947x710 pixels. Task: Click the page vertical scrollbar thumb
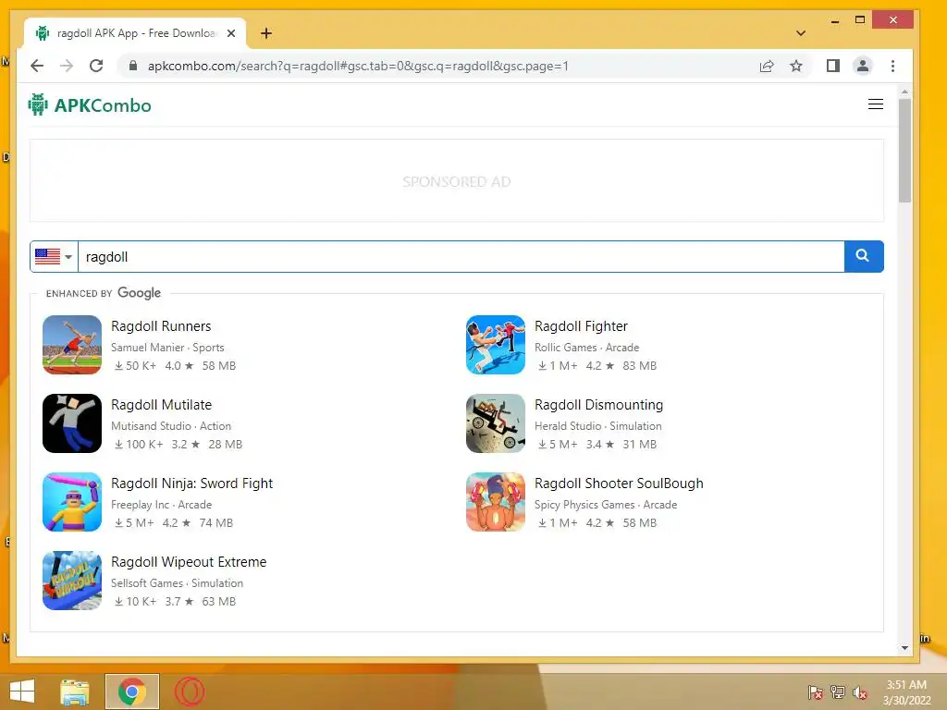(904, 151)
